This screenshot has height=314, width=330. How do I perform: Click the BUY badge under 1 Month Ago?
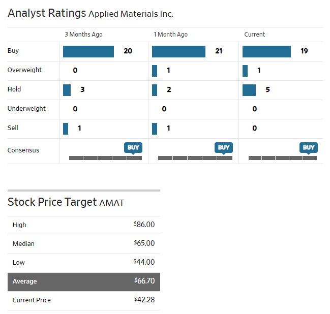[x=223, y=147]
